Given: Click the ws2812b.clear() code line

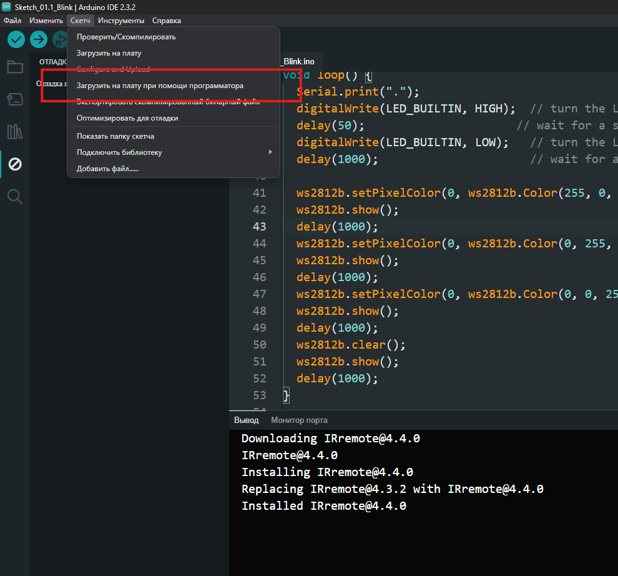Looking at the screenshot, I should pos(351,345).
